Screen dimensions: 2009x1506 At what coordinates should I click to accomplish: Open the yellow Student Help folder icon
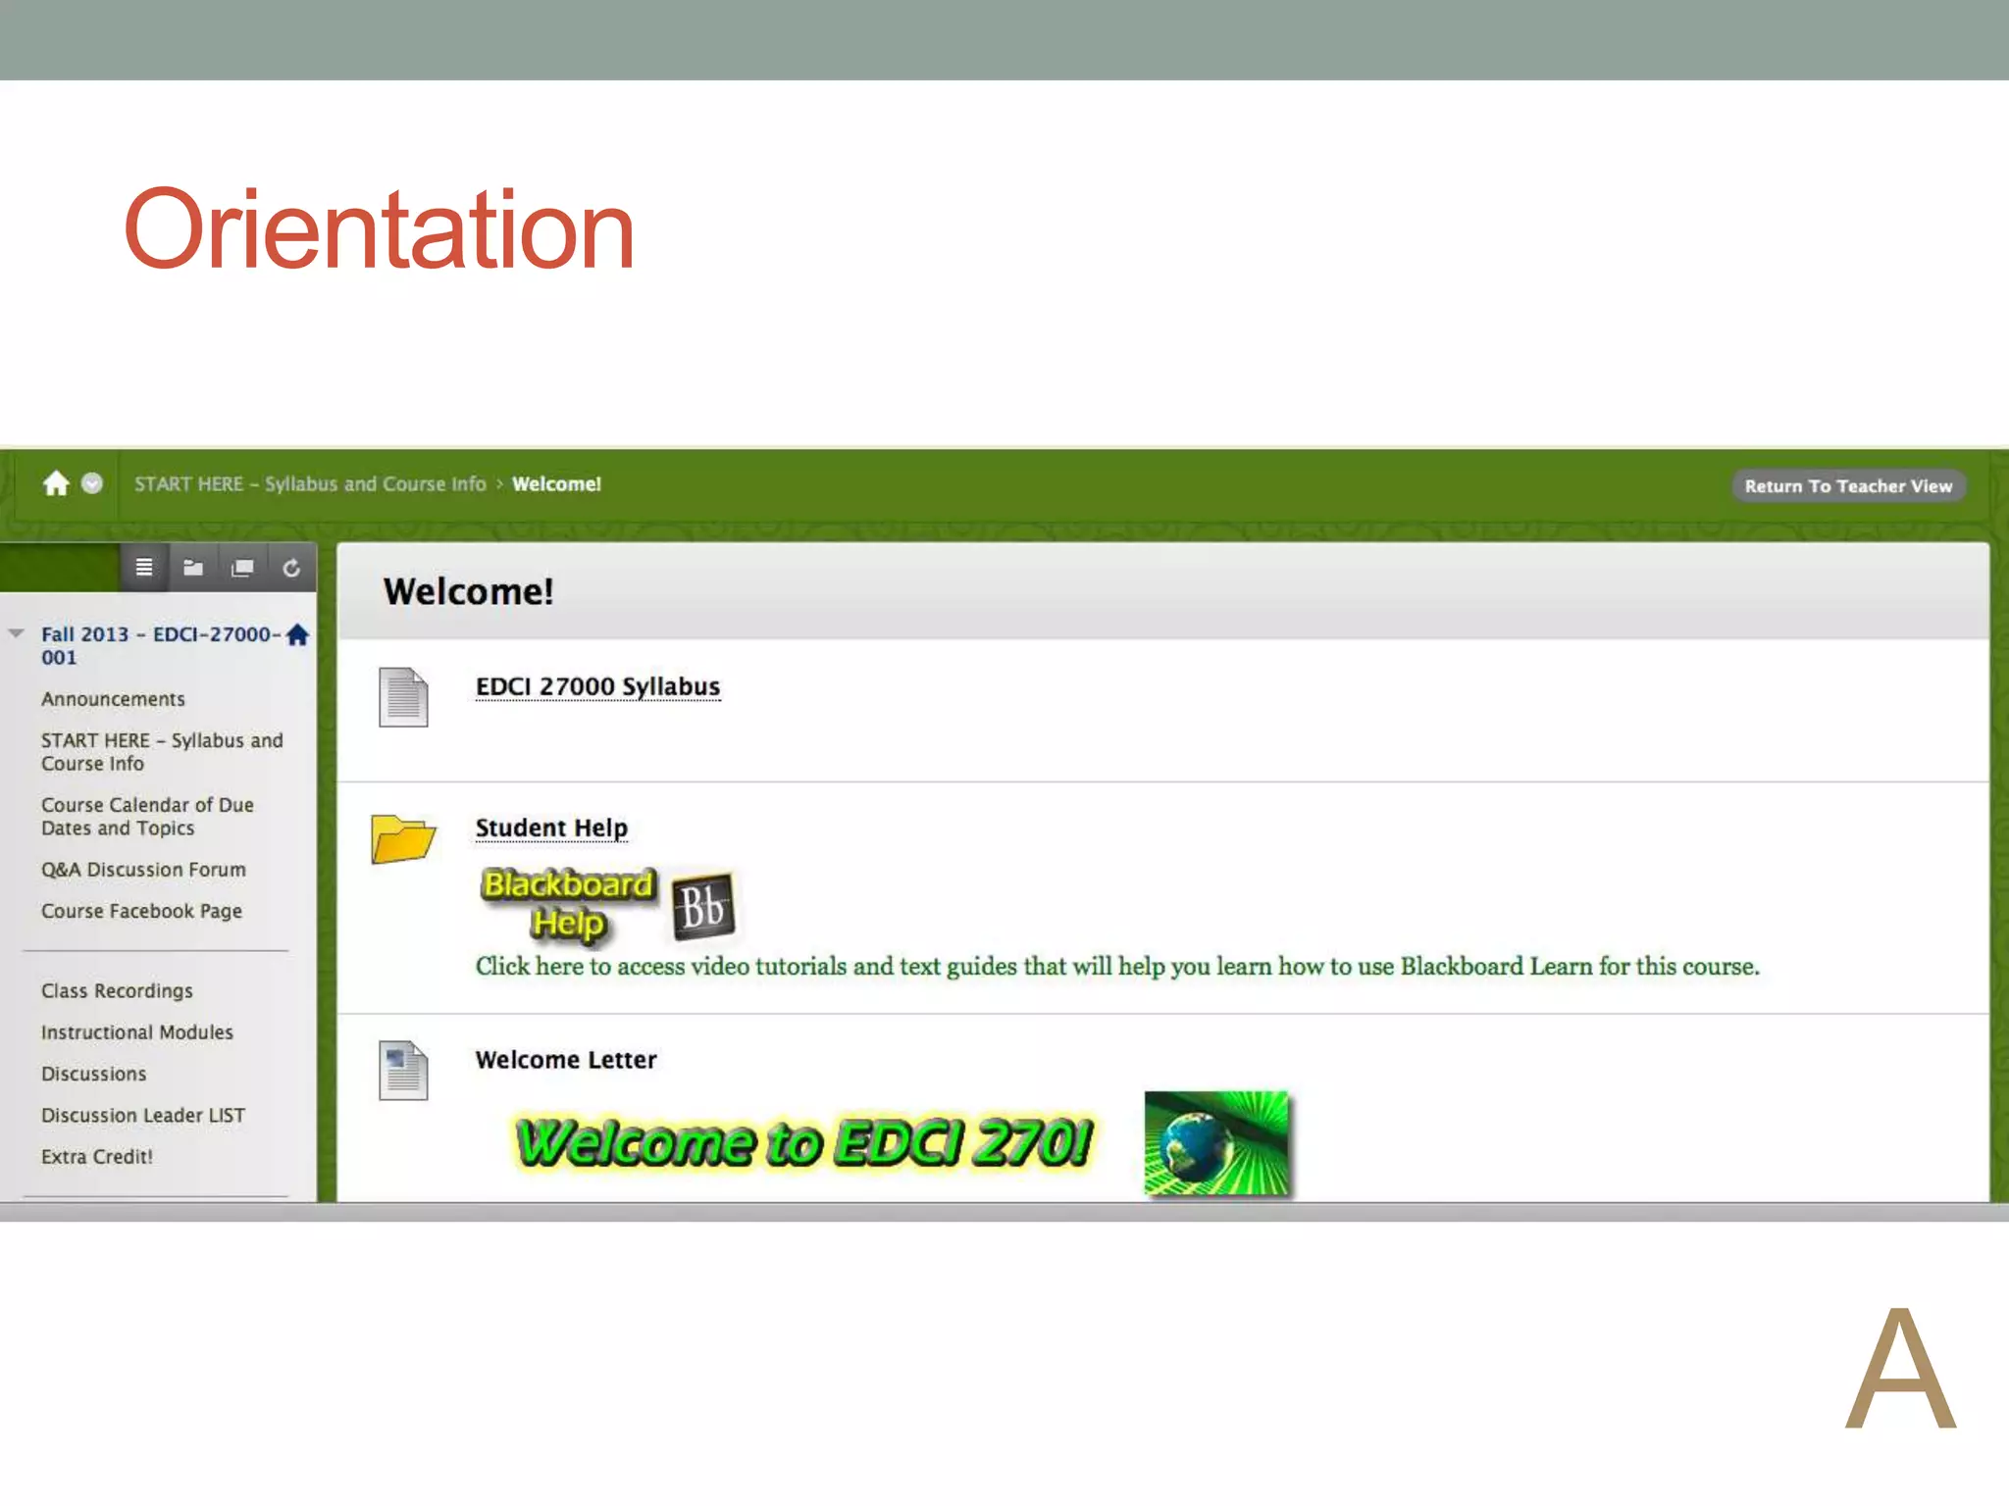[x=402, y=839]
